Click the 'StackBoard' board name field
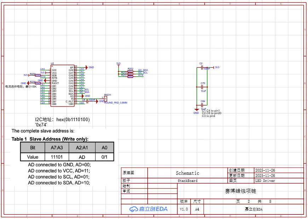The image size is (308, 219). [187, 180]
